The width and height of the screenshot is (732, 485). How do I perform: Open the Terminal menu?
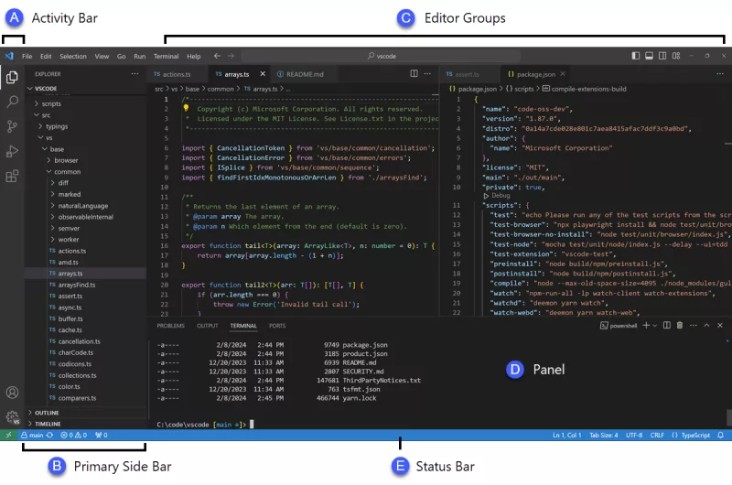(x=166, y=56)
